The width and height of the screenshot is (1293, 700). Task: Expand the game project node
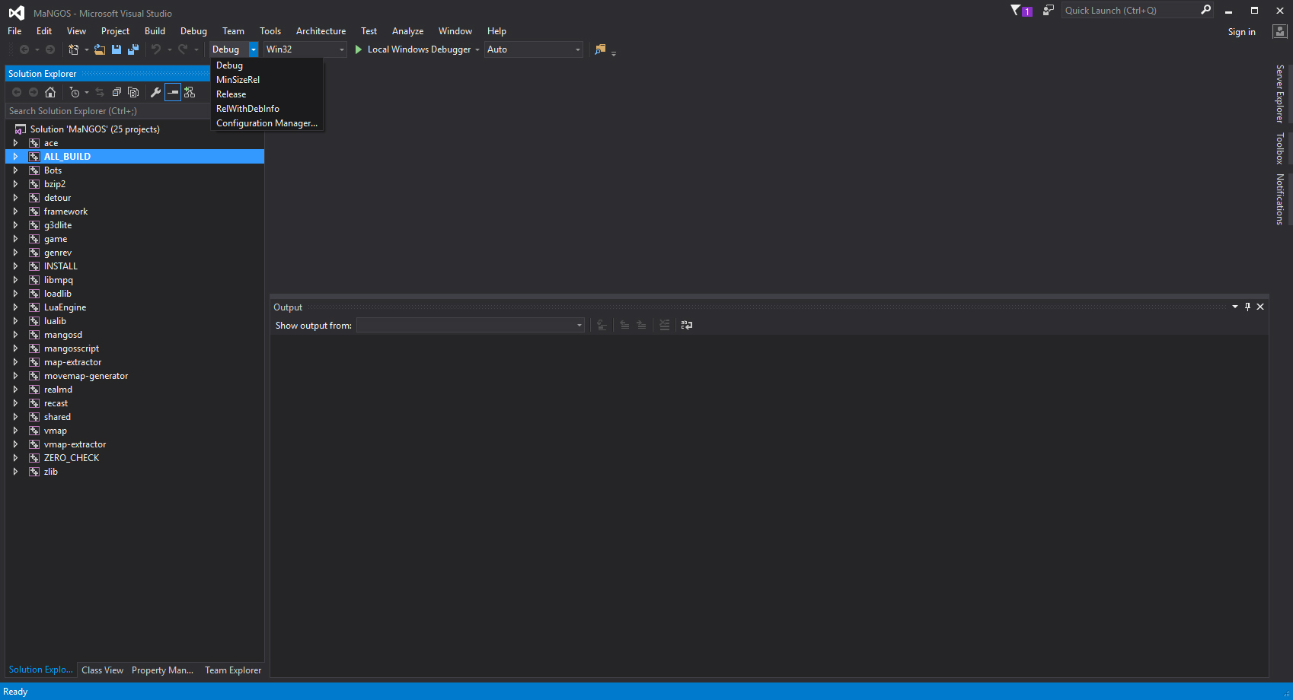pyautogui.click(x=15, y=239)
